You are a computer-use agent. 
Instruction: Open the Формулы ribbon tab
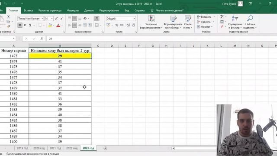pos(73,10)
